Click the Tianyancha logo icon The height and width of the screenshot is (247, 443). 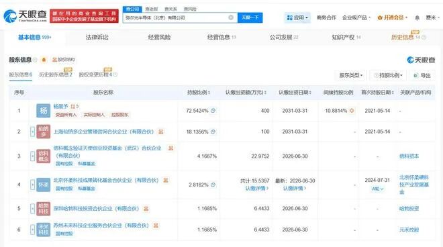tap(10, 16)
